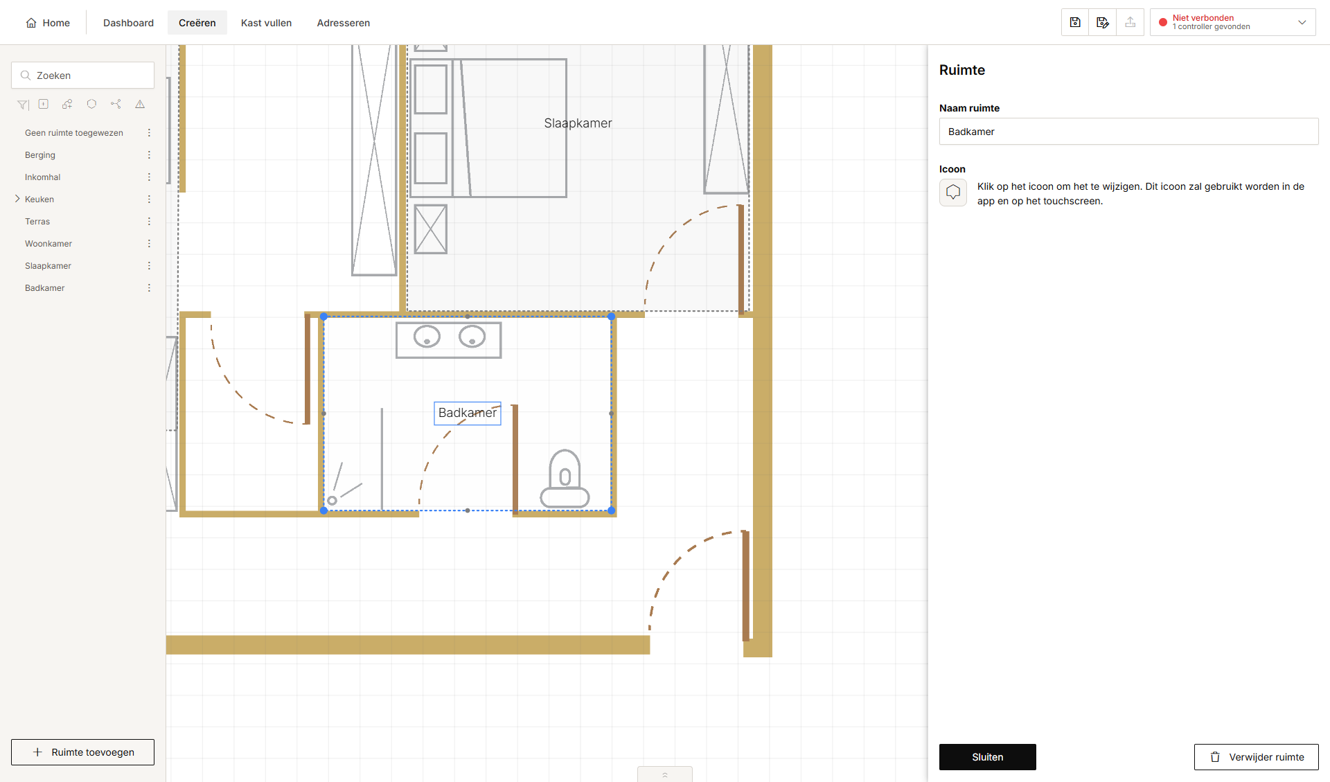This screenshot has height=782, width=1330.
Task: Select Terras in the room list
Action: pos(37,222)
